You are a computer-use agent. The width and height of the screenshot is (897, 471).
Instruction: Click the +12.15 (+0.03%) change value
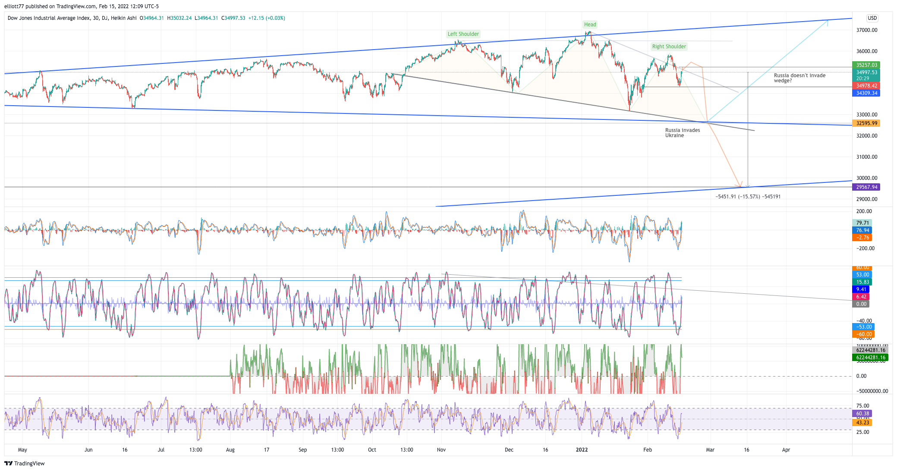click(267, 18)
